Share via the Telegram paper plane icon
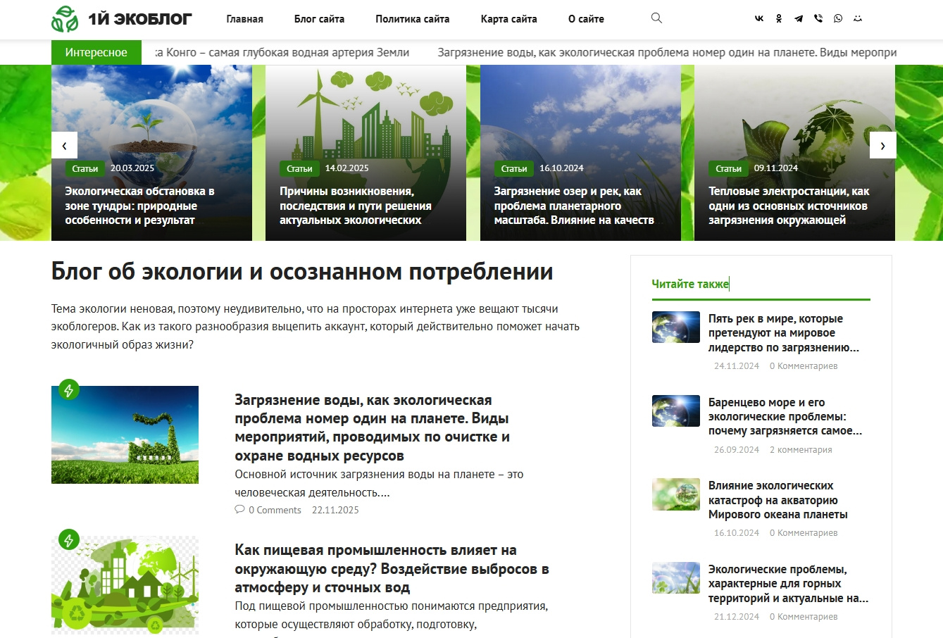943x638 pixels. point(799,19)
